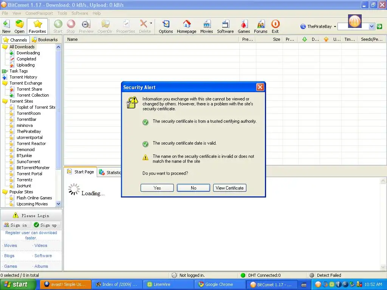Go to Homepage via toolbar icon
Screen dimensions: 387x290
(187, 26)
